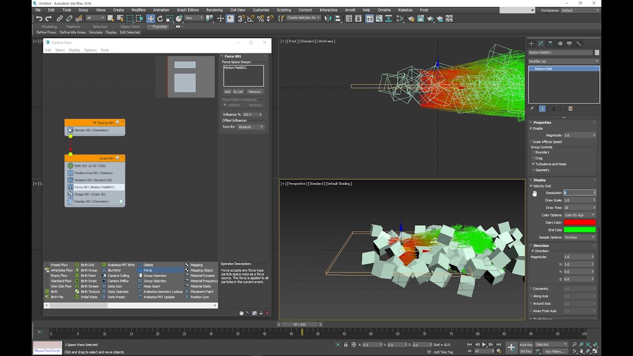Open the Create Selection Set dropdown
The width and height of the screenshot is (633, 356).
click(x=303, y=18)
